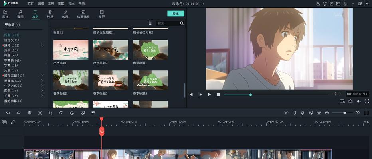Expand the 新概念 (120) category arrow
This screenshot has height=159, width=372.
pyautogui.click(x=42, y=80)
